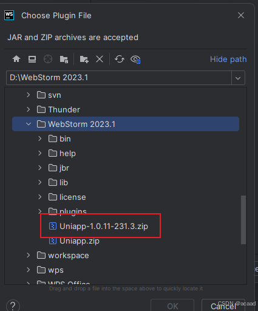The width and height of the screenshot is (258, 311).
Task: Expand the help folder
Action: point(40,153)
